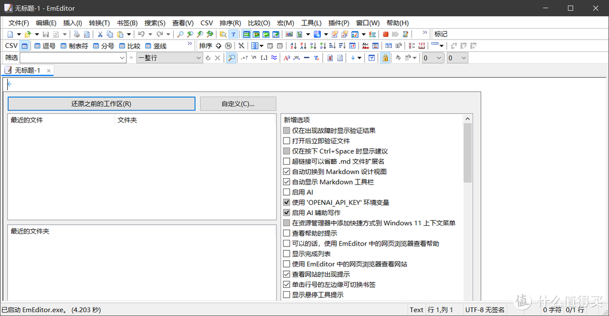Open the 一整行 column dropdown
This screenshot has height=316, width=609.
(198, 58)
